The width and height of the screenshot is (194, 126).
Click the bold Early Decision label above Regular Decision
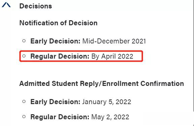coord(56,41)
